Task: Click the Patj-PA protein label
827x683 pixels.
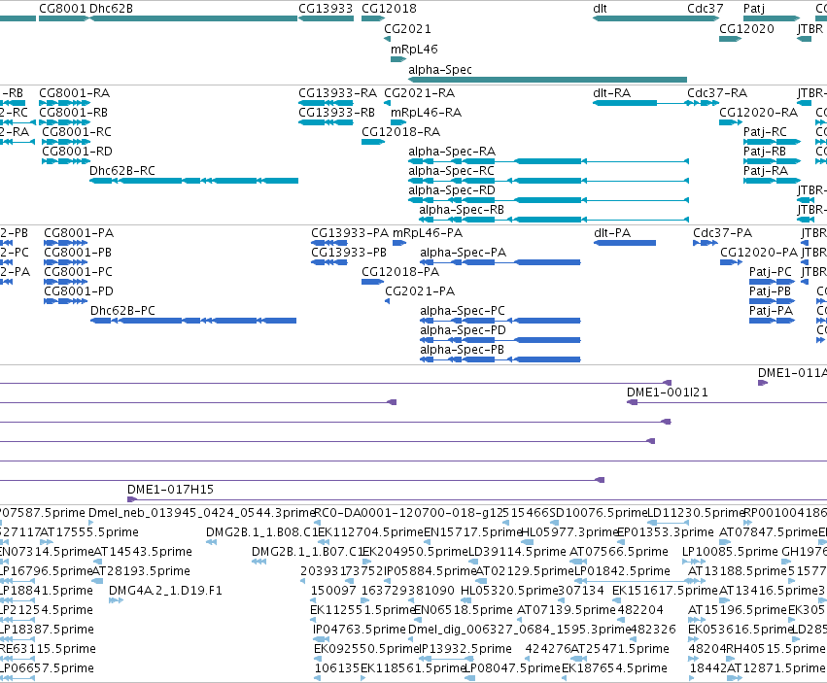Action: [x=771, y=311]
